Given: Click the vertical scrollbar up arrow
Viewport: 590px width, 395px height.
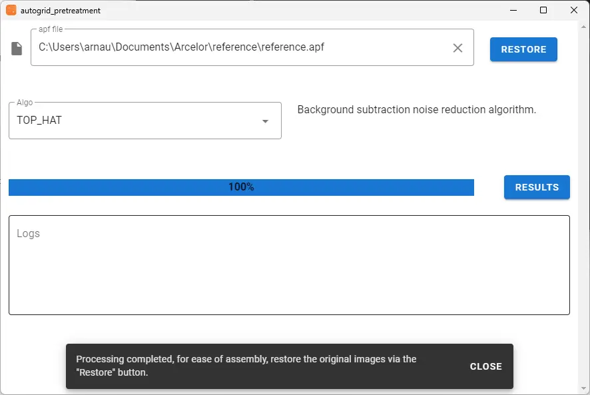Looking at the screenshot, I should click(x=583, y=27).
